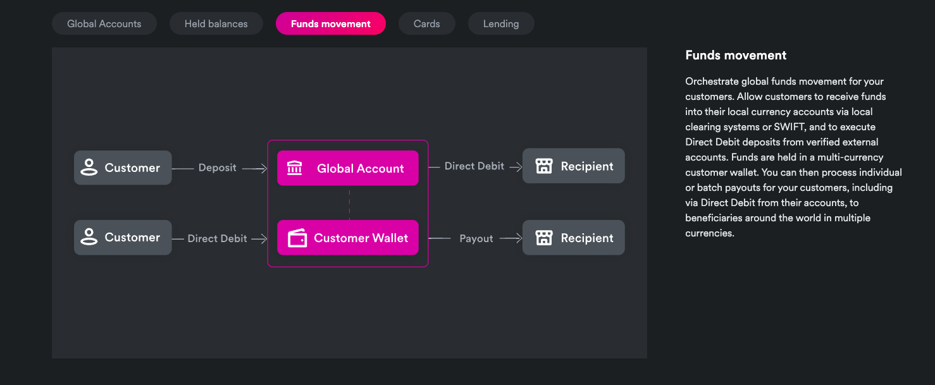Open the Held balances tab
The height and width of the screenshot is (385, 935).
tap(216, 24)
